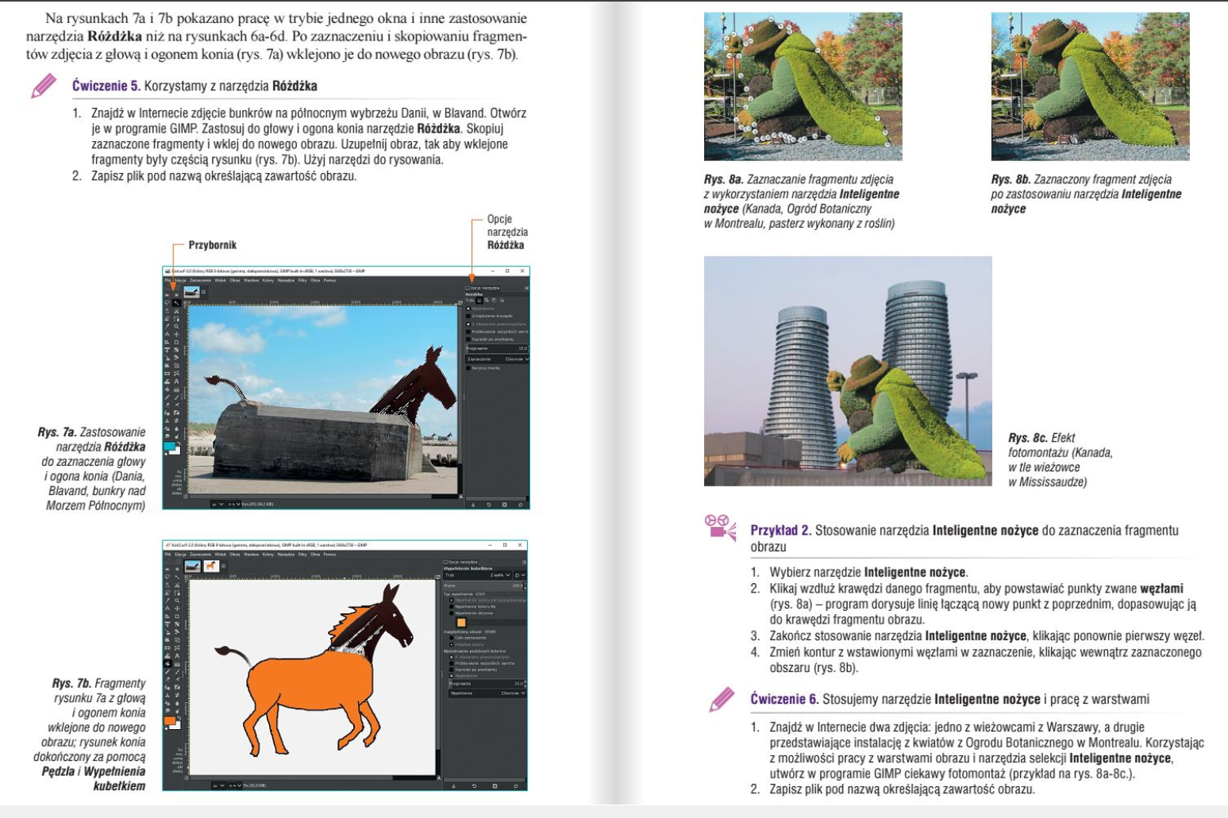Open the Filtry menu in Rys. 7a GIMP window
The image size is (1228, 818).
(x=302, y=280)
